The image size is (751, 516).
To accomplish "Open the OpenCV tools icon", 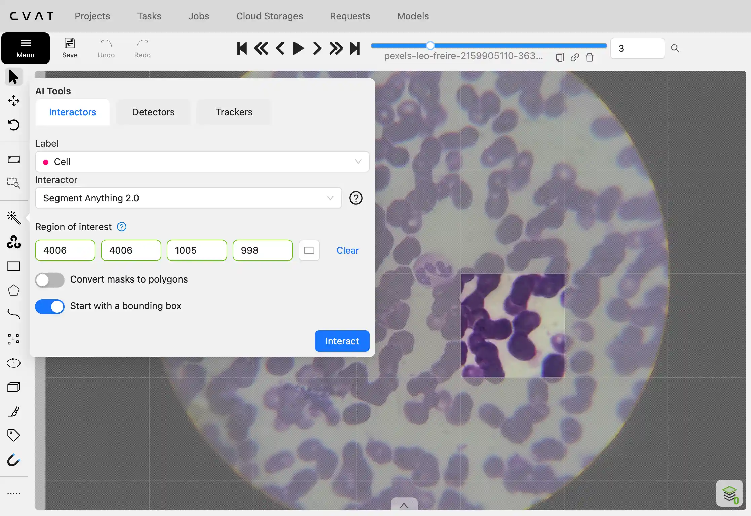I will [x=14, y=242].
